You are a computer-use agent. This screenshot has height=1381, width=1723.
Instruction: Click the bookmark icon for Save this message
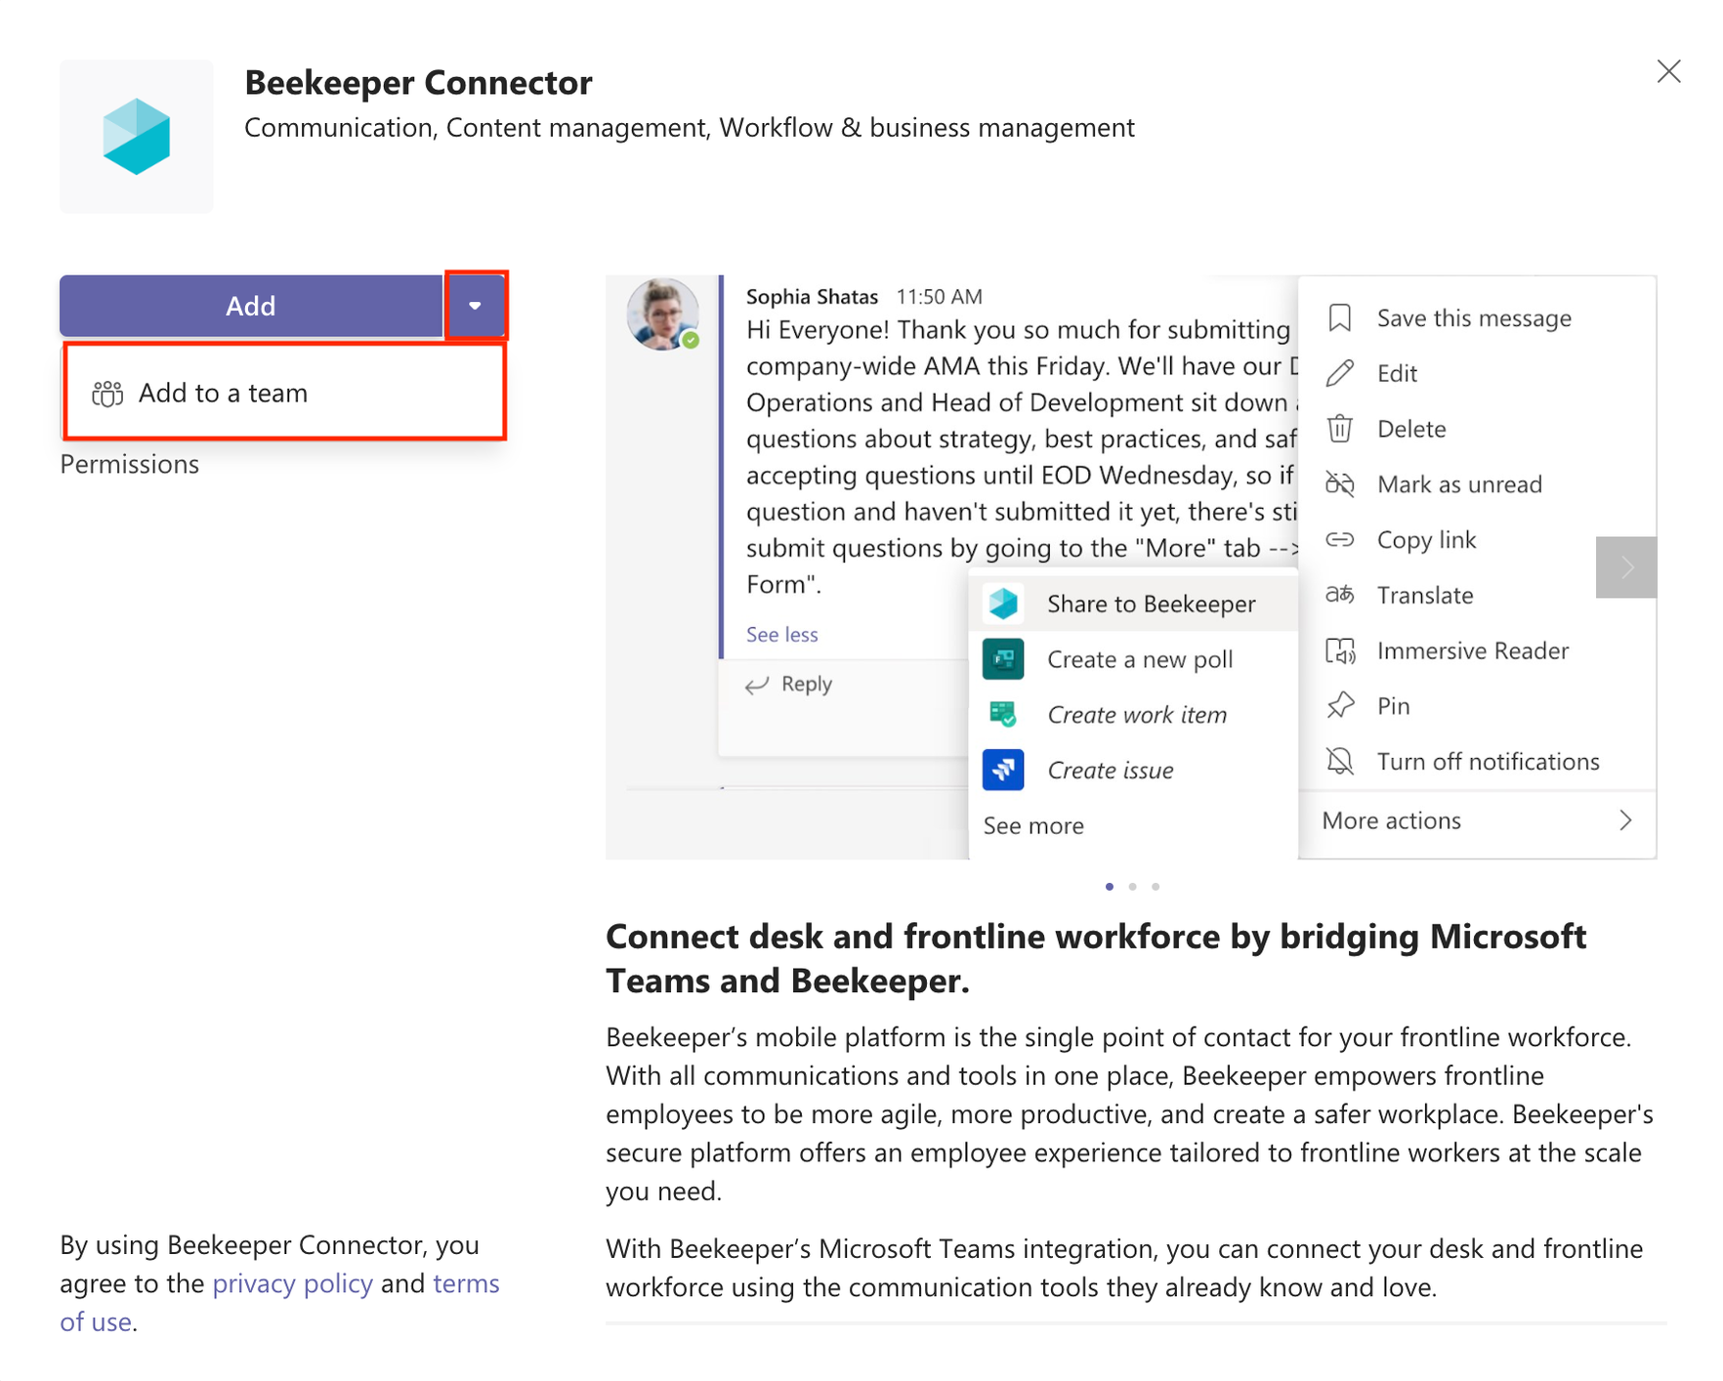click(1339, 318)
